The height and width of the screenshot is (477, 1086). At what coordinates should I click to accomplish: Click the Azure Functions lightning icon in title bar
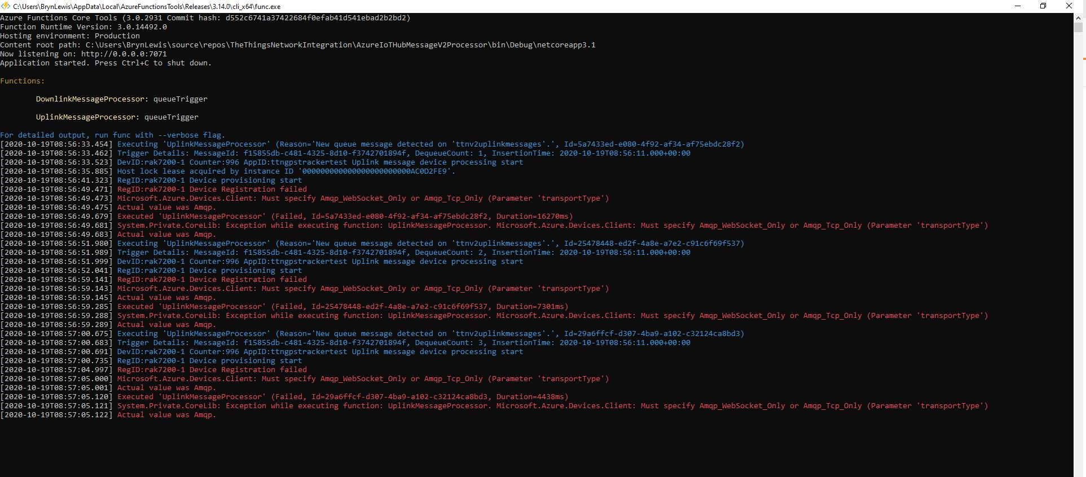(x=6, y=6)
